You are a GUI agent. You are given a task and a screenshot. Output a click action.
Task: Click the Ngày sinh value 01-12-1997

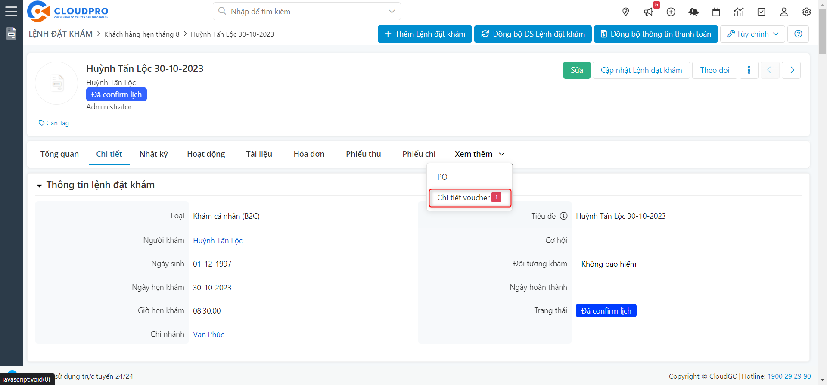coord(212,264)
